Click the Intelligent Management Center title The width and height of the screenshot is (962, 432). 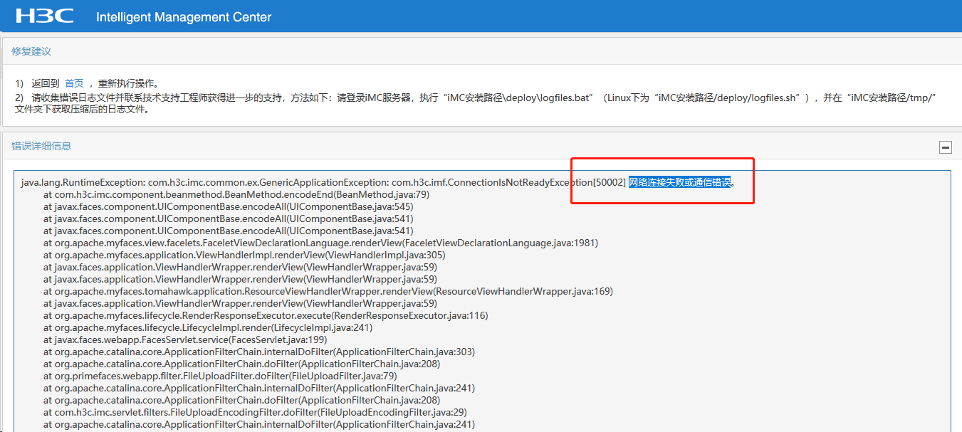[184, 17]
